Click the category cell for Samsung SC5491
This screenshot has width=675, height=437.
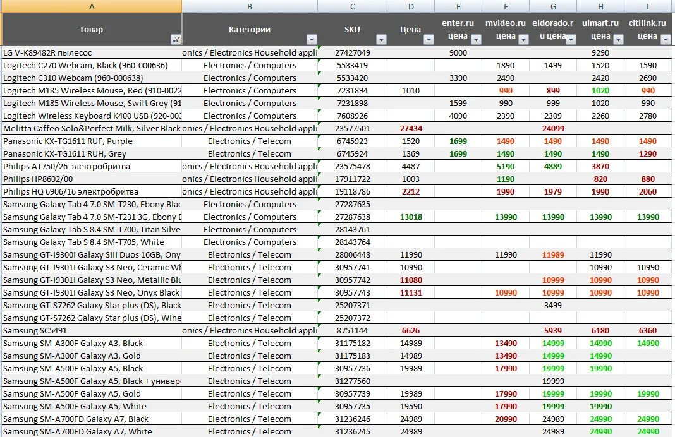pyautogui.click(x=250, y=331)
